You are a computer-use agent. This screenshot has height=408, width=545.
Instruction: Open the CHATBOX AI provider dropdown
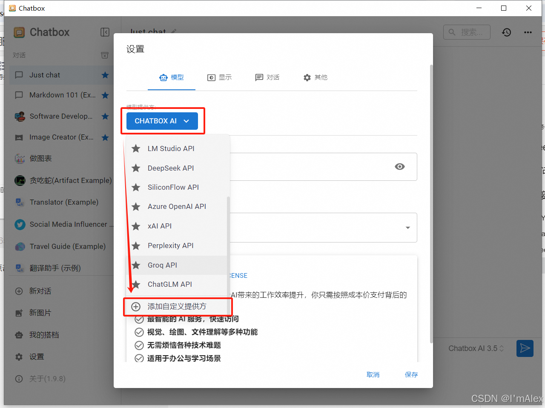[162, 121]
